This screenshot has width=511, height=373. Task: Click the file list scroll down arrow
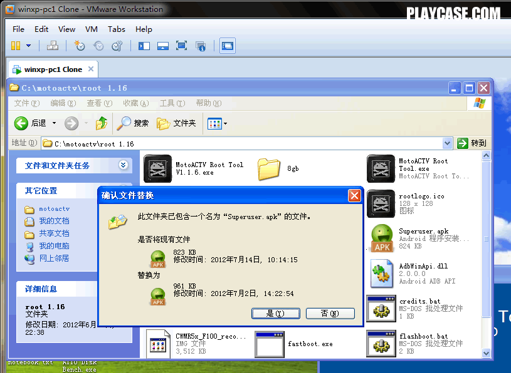(x=486, y=353)
